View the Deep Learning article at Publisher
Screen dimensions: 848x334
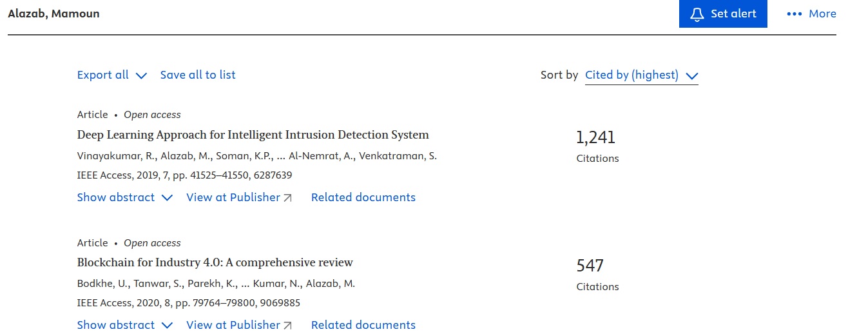233,197
